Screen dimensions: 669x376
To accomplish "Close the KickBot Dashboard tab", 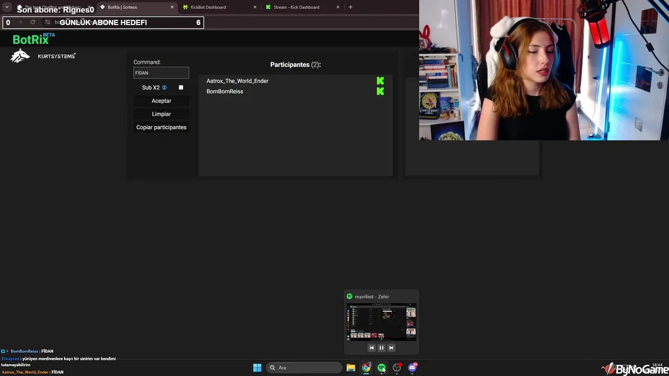I will [255, 7].
